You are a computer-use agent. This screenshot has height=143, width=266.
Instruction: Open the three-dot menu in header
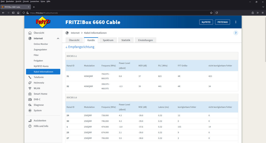tap(236, 22)
